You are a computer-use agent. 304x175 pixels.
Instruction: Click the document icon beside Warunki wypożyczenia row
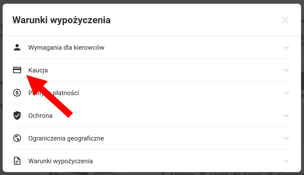pyautogui.click(x=17, y=161)
